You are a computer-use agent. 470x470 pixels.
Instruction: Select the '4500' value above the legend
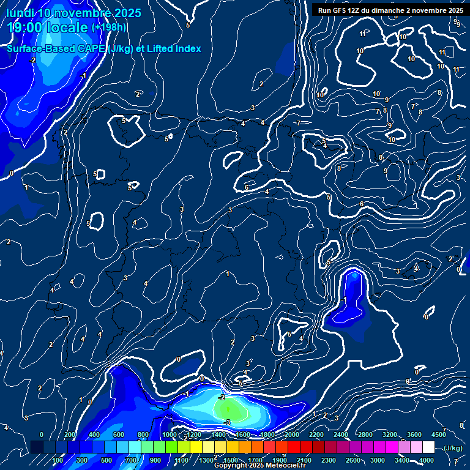pyautogui.click(x=439, y=435)
